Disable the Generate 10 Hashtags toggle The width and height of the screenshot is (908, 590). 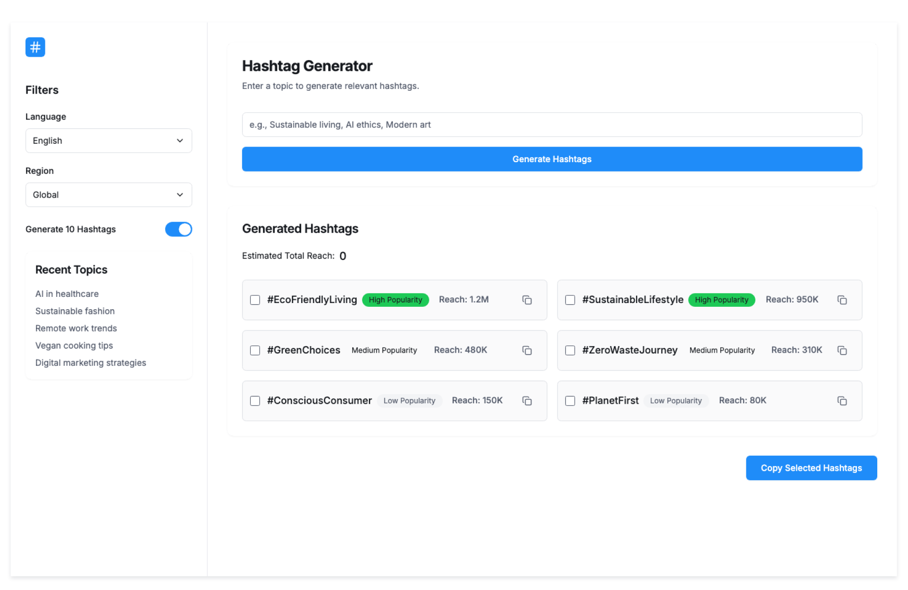coord(178,229)
